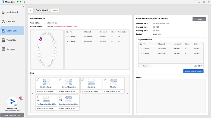
Task: Open the First Occlusion scan thumbnail
Action: coord(46,83)
